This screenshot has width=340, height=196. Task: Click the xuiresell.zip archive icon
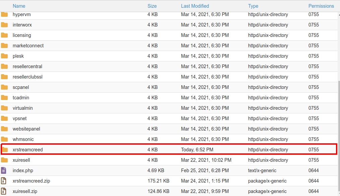4,191
